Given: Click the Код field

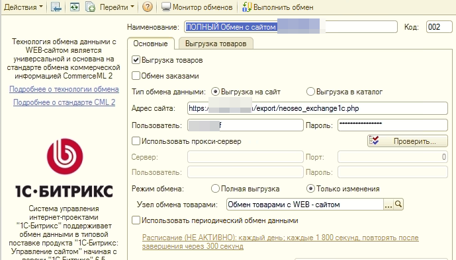Looking at the screenshot, I should tap(439, 27).
